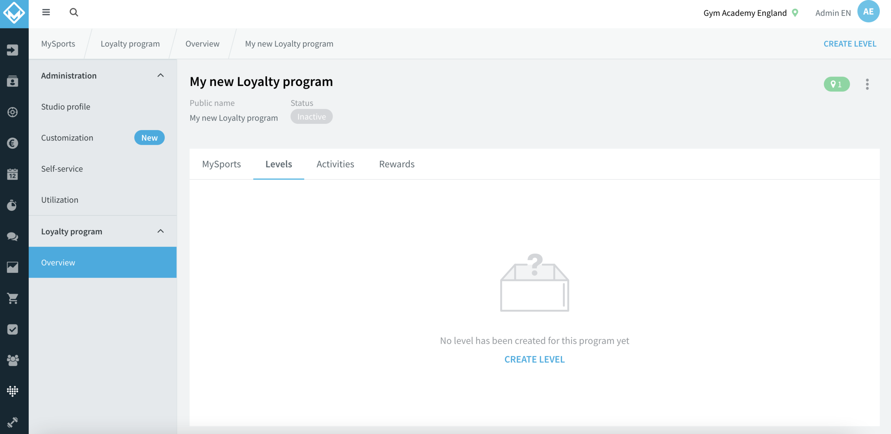Switch to the MySports tab
The image size is (891, 434).
pyautogui.click(x=221, y=164)
